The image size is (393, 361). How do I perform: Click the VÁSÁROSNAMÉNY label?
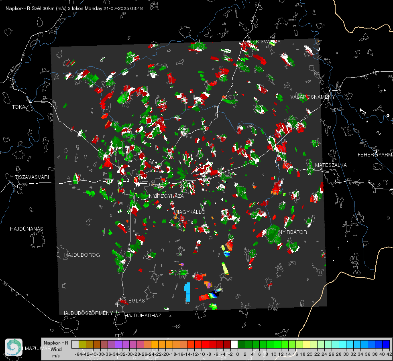pyautogui.click(x=313, y=97)
